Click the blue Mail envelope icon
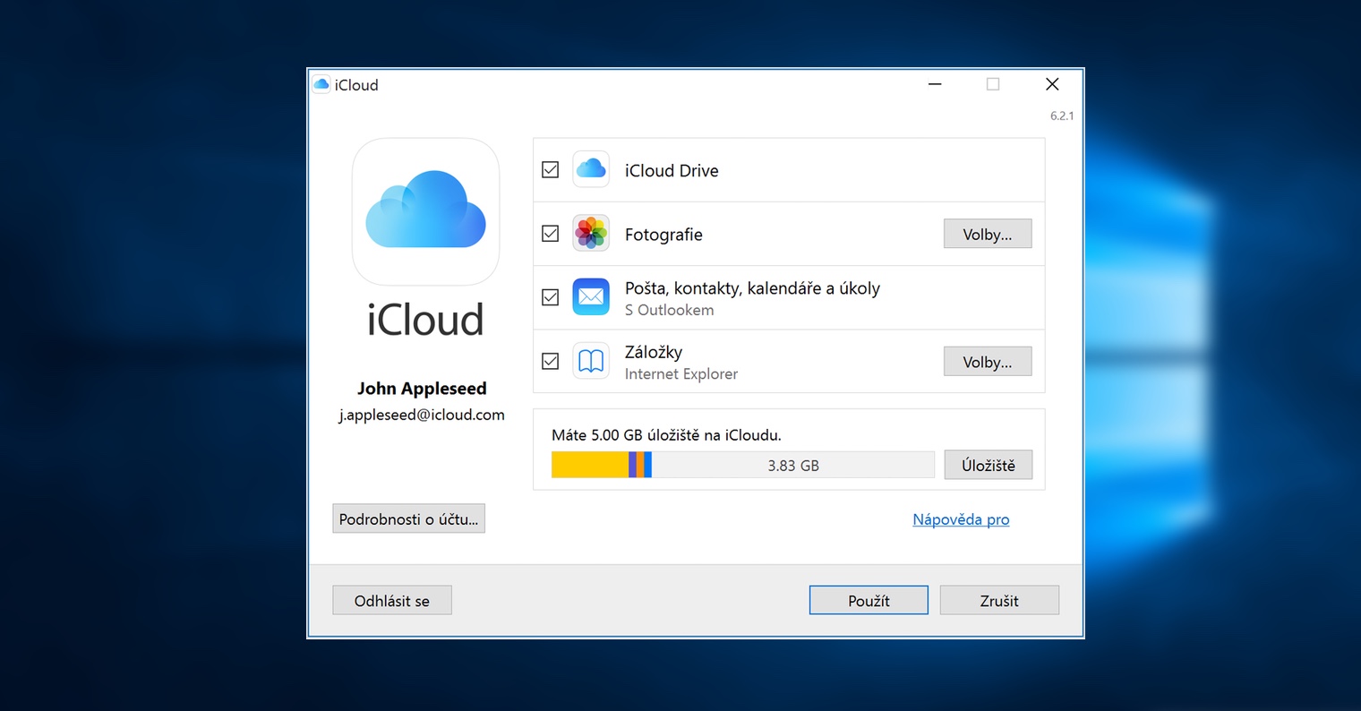Screen dimensions: 1361x711 pyautogui.click(x=591, y=297)
